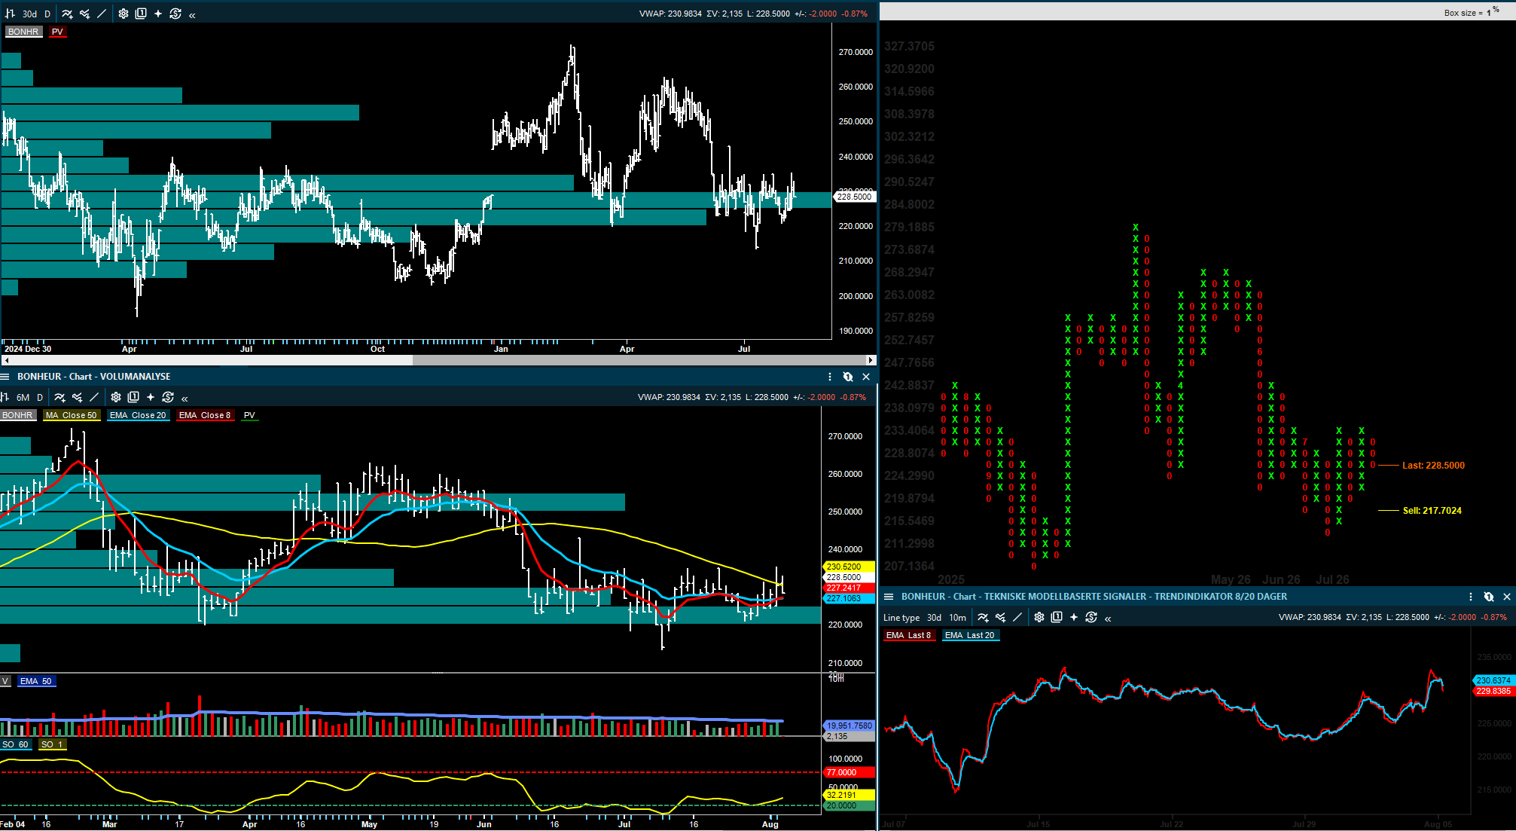
Task: Select trendline tool in TRENDINDIKATOR toolbar
Action: 1017,617
